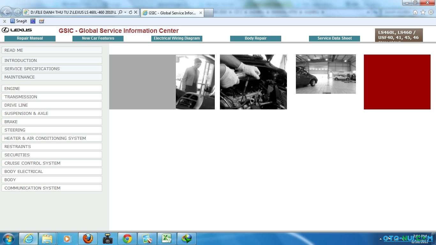Open browser Tools gear icon

[431, 12]
